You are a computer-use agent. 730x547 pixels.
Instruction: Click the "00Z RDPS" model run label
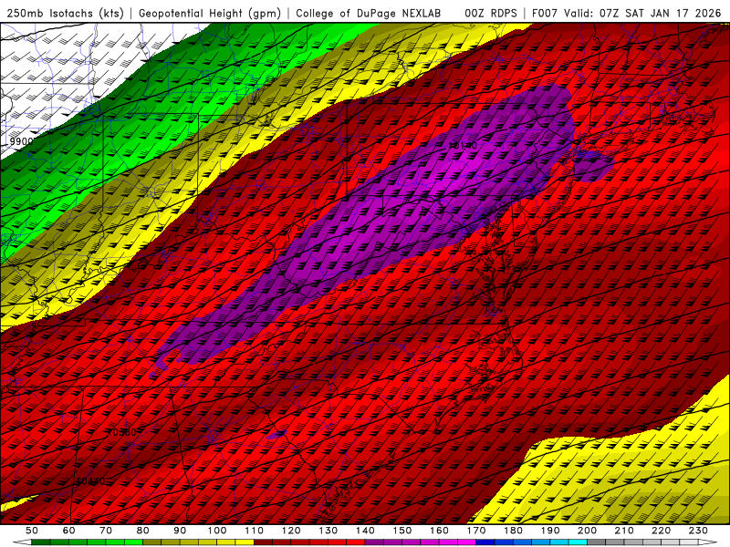(x=491, y=13)
